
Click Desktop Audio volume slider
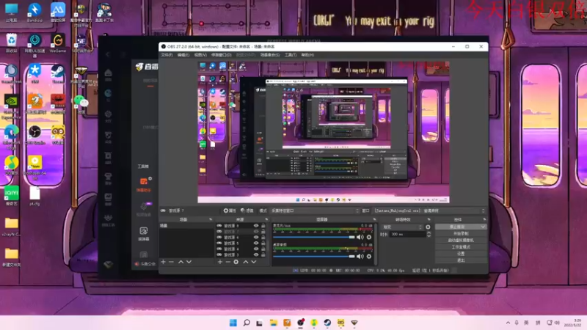(314, 256)
